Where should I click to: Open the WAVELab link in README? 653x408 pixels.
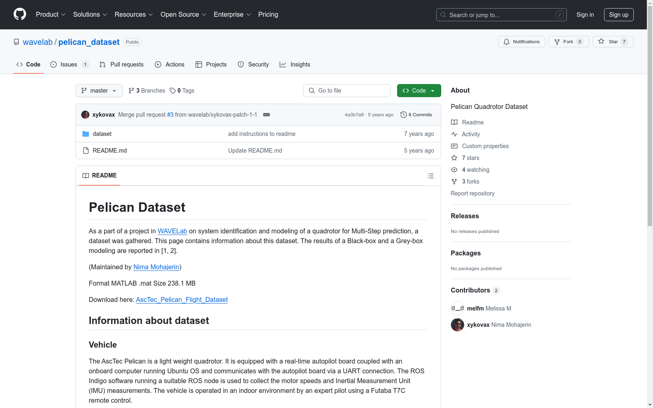point(172,231)
